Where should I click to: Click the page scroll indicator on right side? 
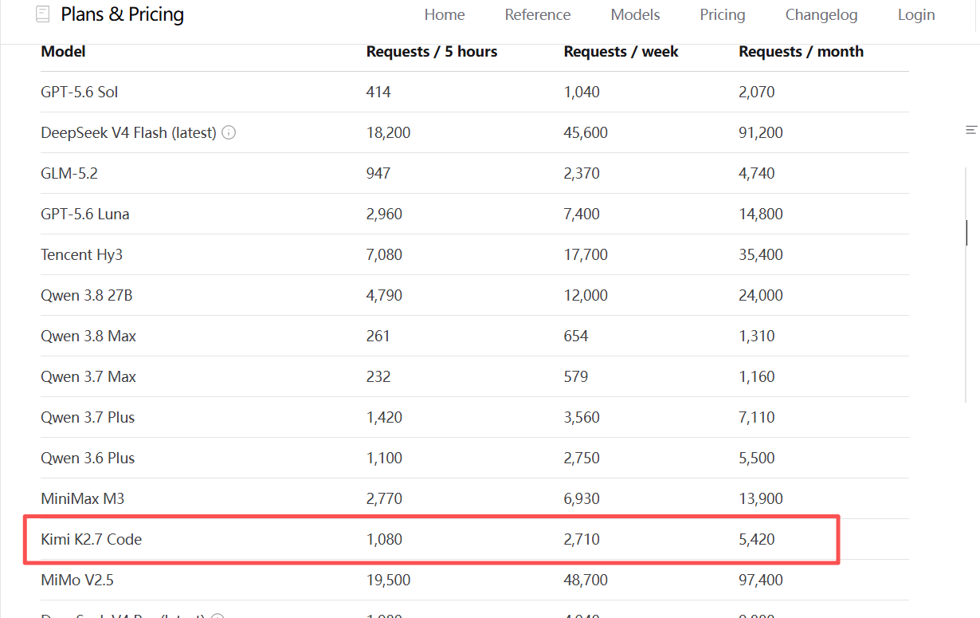tap(966, 233)
